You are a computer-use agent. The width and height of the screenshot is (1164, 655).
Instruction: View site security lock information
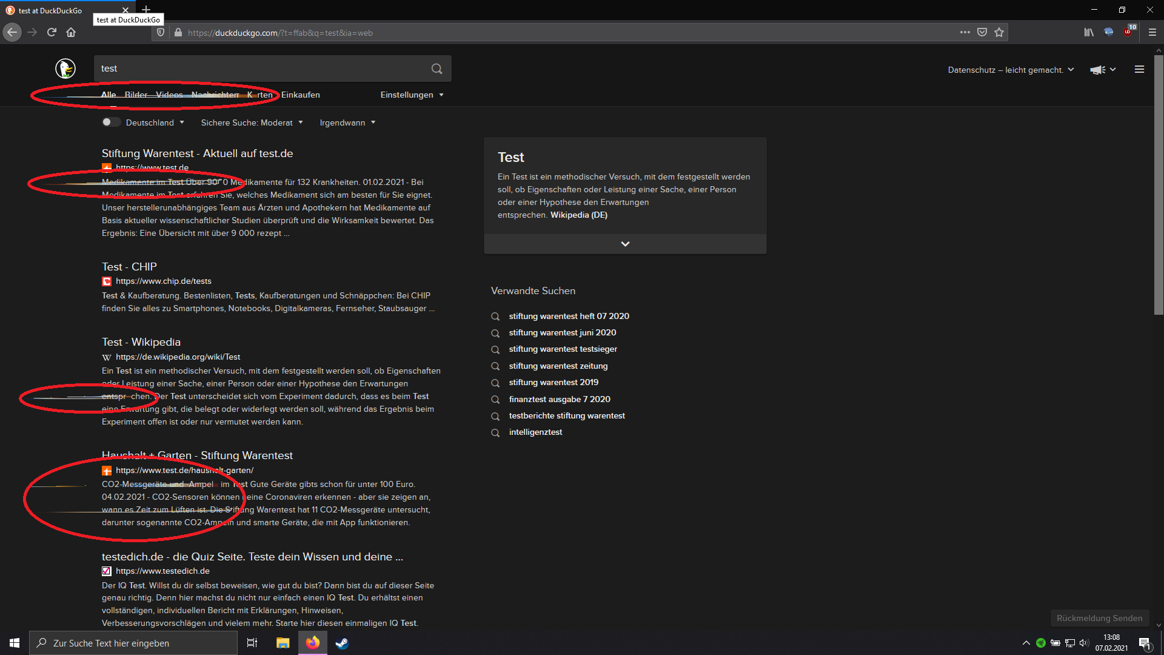coord(178,33)
